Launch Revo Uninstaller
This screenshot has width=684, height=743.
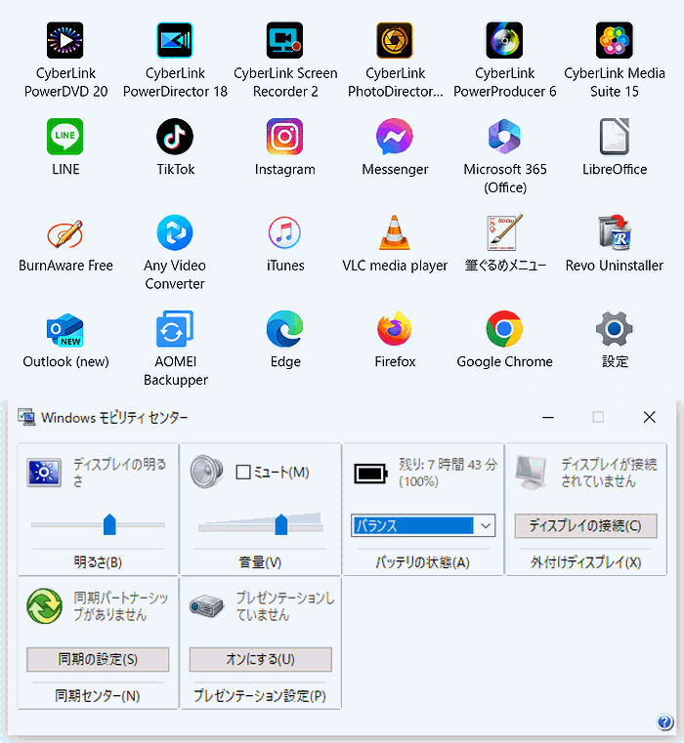pyautogui.click(x=615, y=233)
